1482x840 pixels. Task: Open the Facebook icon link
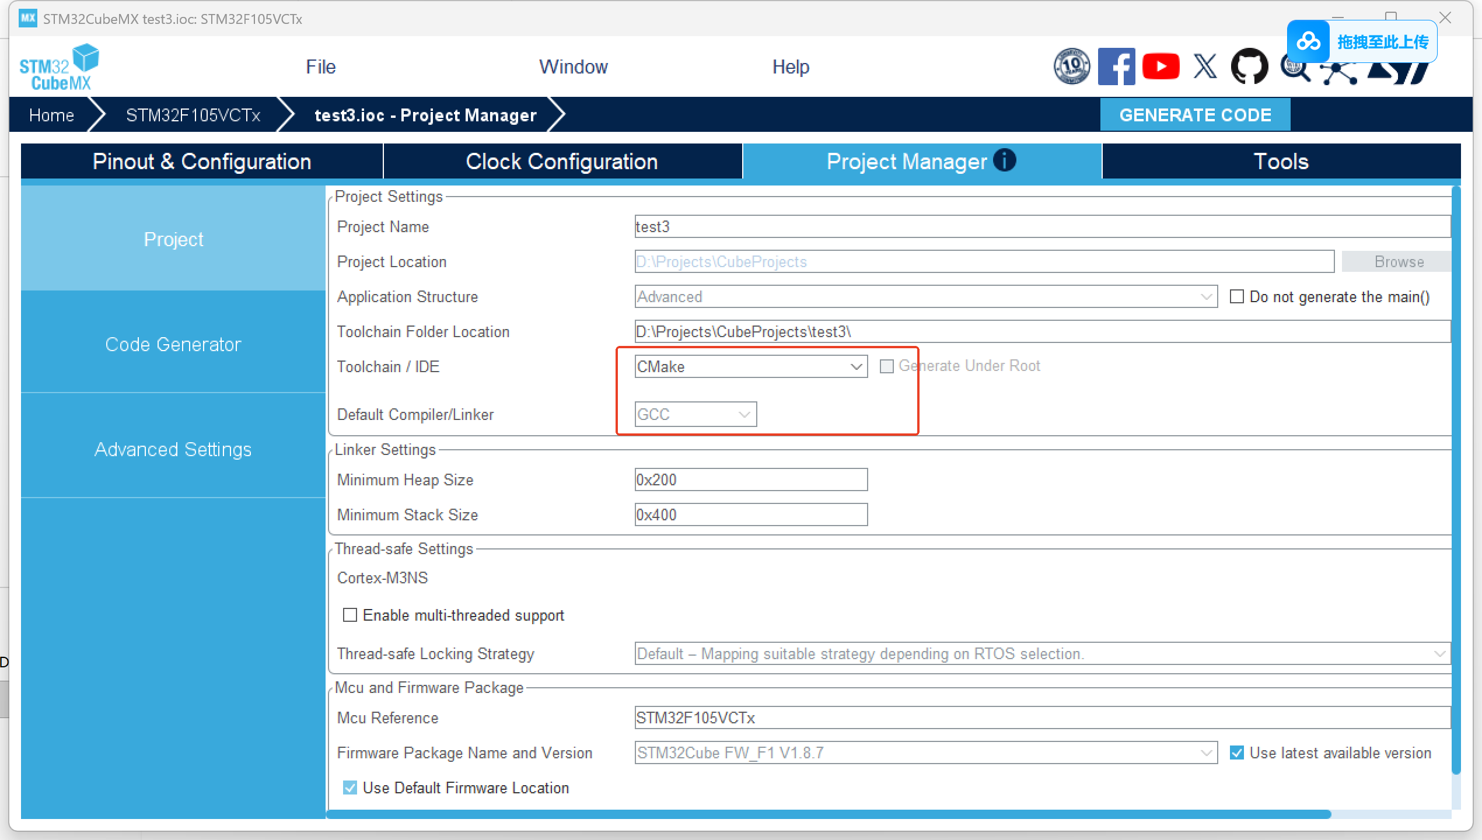coord(1116,66)
